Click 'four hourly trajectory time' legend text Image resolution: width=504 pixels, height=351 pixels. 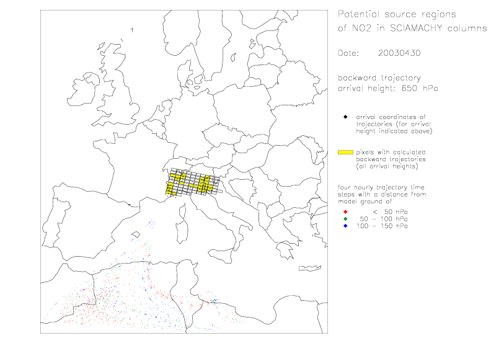[x=381, y=187]
